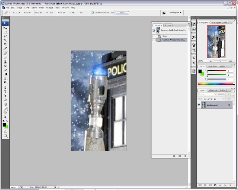Select the Zoom tool
Screen dimensions: 238x190
click(x=5, y=117)
